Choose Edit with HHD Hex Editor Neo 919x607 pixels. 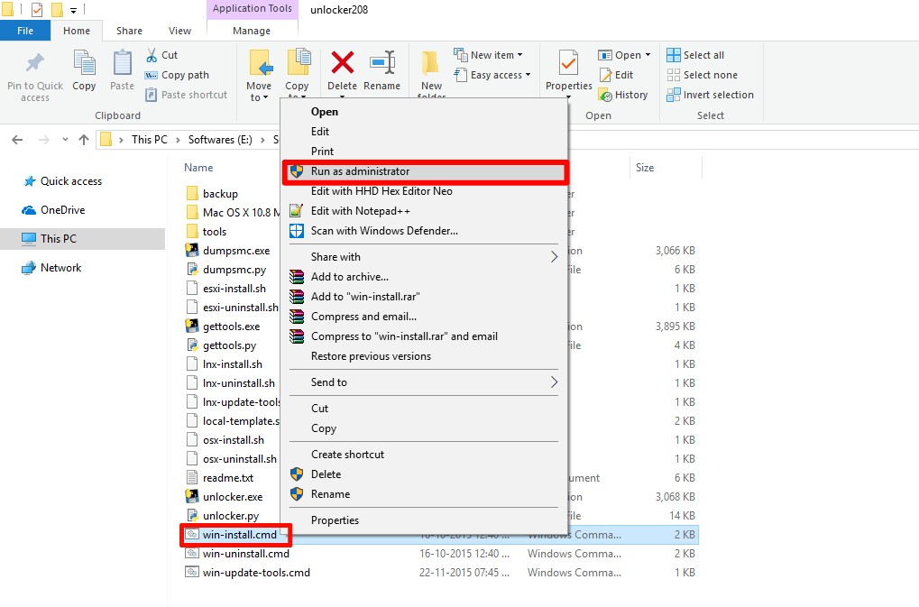click(424, 191)
